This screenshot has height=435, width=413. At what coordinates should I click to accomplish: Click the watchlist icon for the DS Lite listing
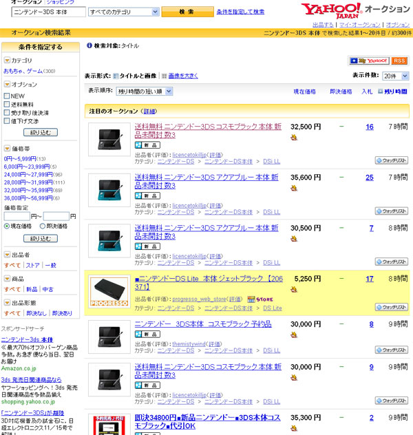392,307
